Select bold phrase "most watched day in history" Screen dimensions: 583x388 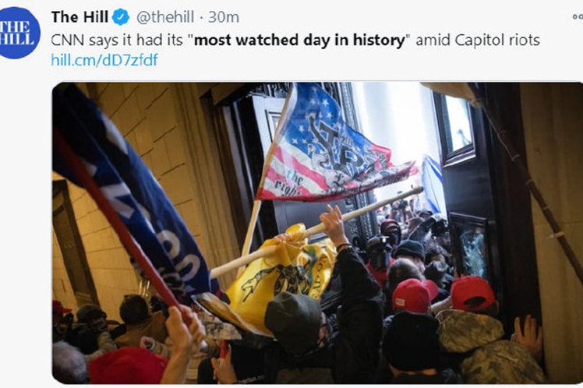tap(299, 41)
